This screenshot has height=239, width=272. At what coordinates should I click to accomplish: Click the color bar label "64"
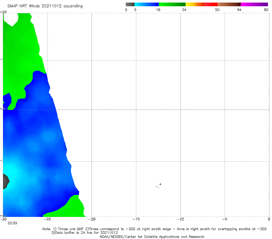(x=239, y=10)
